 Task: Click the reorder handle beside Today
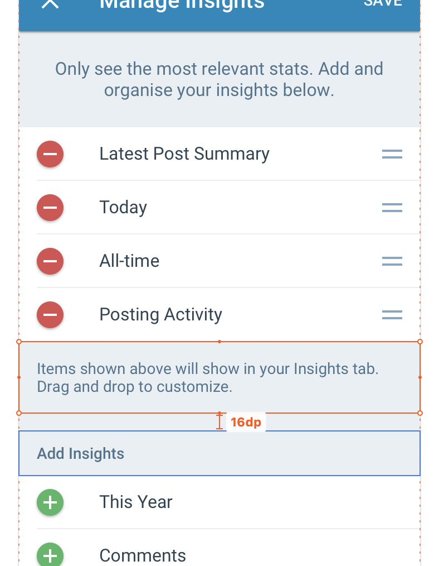pos(392,208)
